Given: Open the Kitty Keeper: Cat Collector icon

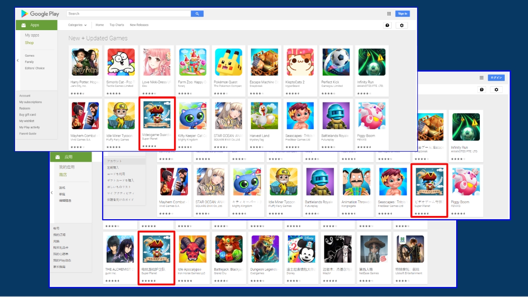Looking at the screenshot, I should (192, 116).
